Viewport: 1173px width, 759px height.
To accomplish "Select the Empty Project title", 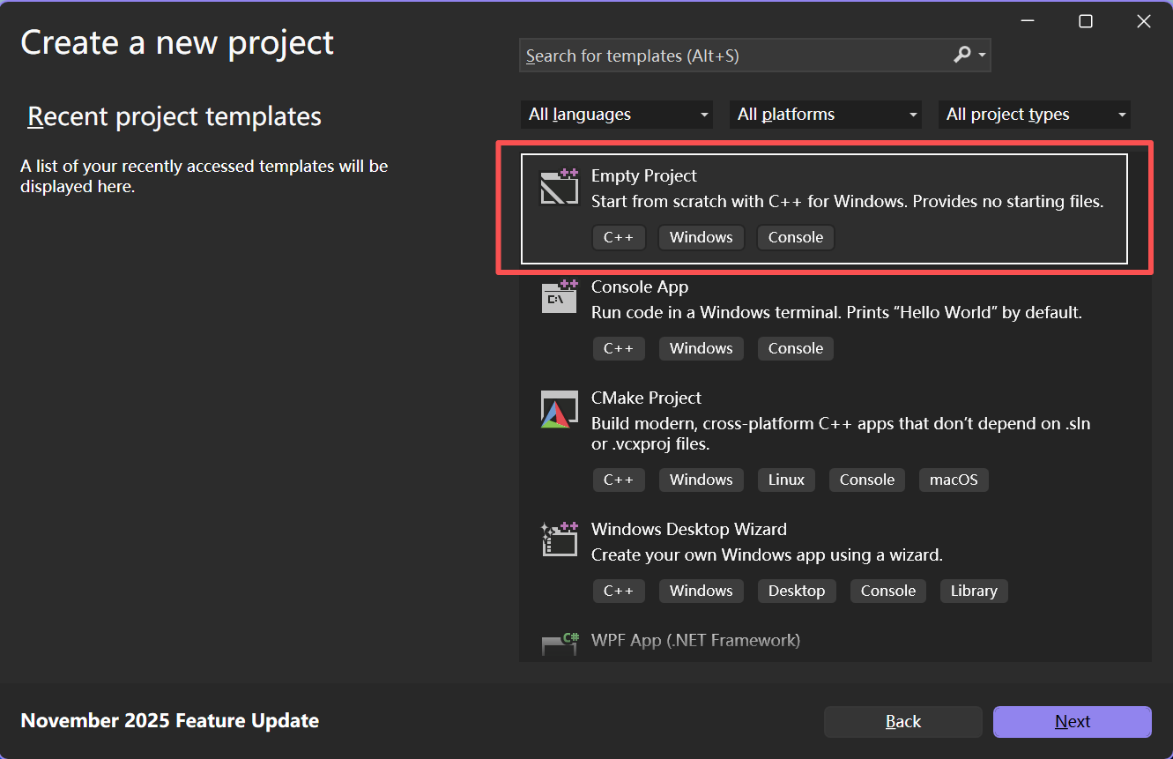I will point(643,176).
